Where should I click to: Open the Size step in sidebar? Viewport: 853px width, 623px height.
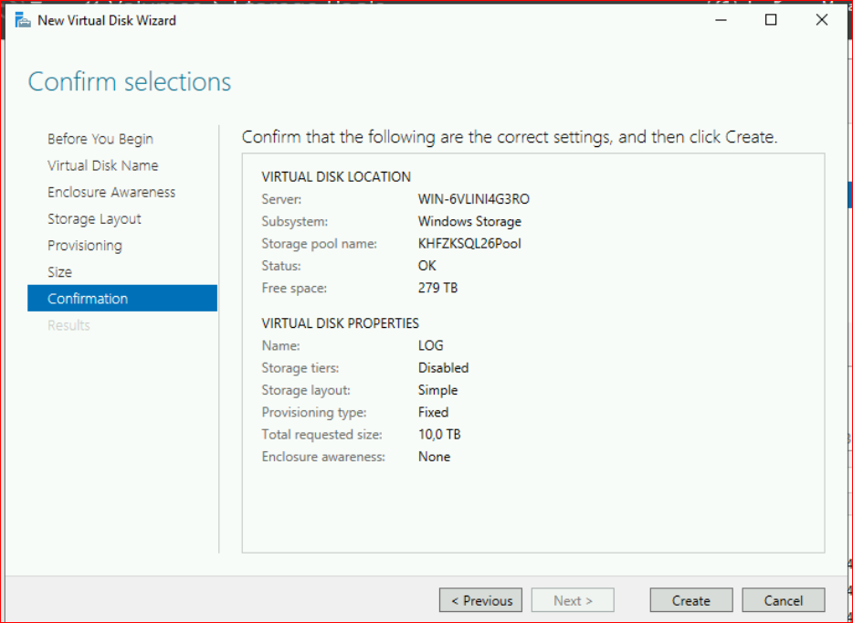tap(59, 271)
